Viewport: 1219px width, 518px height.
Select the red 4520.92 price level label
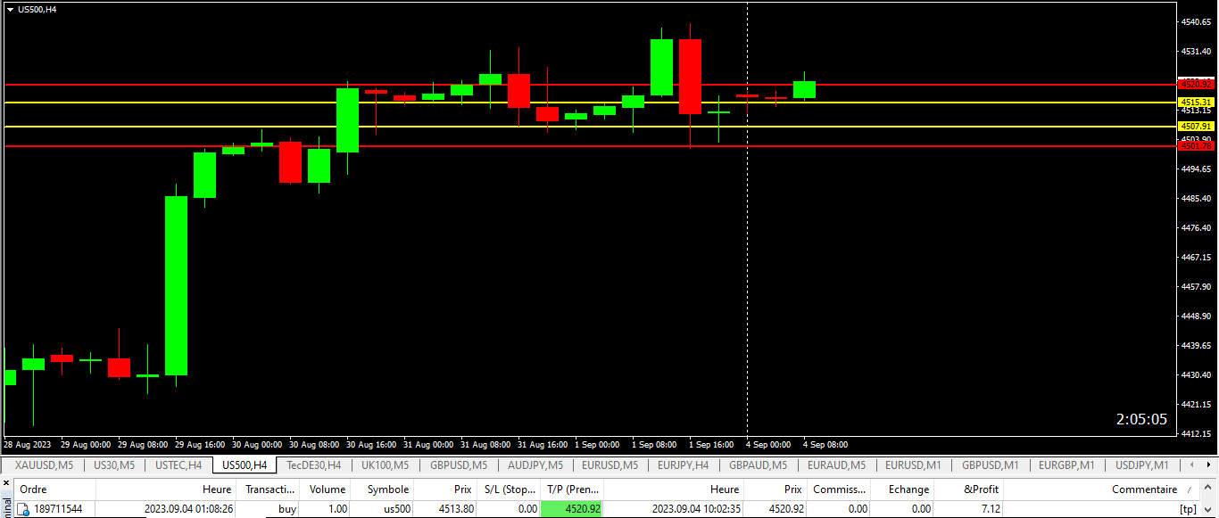pyautogui.click(x=1196, y=84)
